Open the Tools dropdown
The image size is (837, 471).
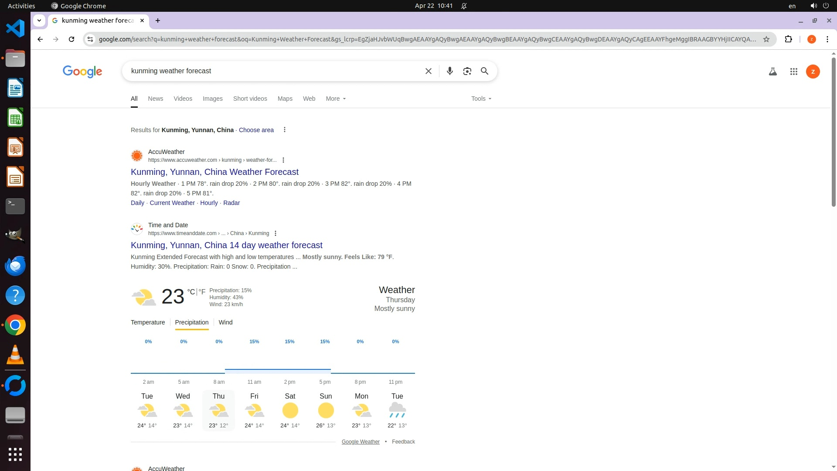click(481, 99)
